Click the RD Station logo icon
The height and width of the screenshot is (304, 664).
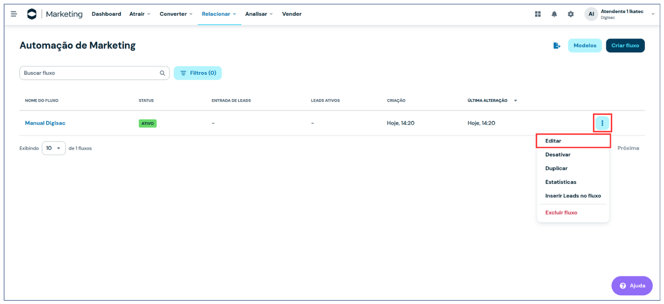coord(32,14)
